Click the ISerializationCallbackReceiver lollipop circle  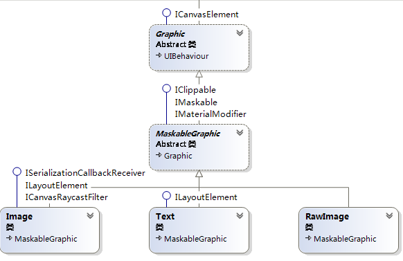[17, 172]
